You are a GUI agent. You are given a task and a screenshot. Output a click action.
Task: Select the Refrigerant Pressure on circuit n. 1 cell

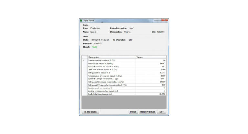click(111, 82)
